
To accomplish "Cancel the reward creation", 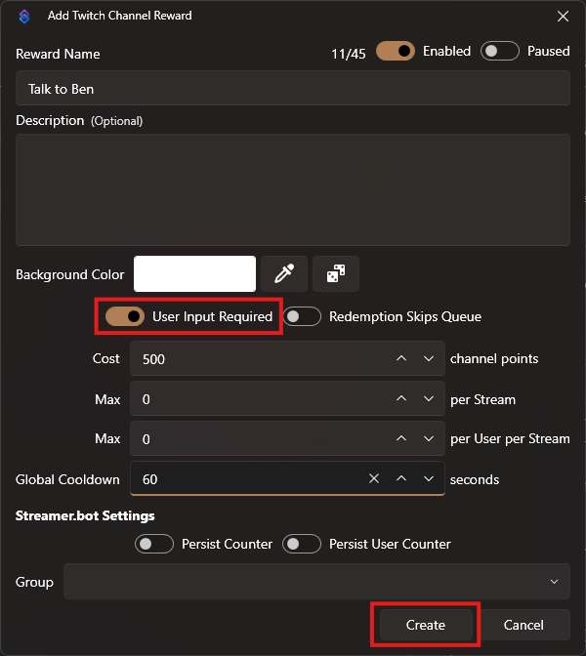I will point(523,625).
